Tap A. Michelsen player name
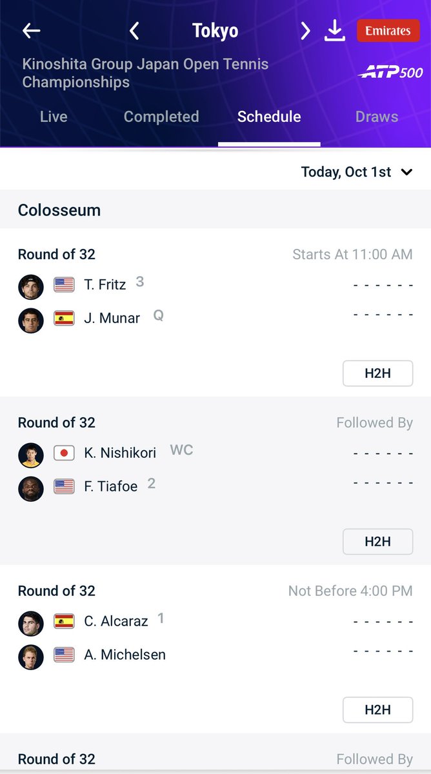431x774 pixels. (x=125, y=655)
